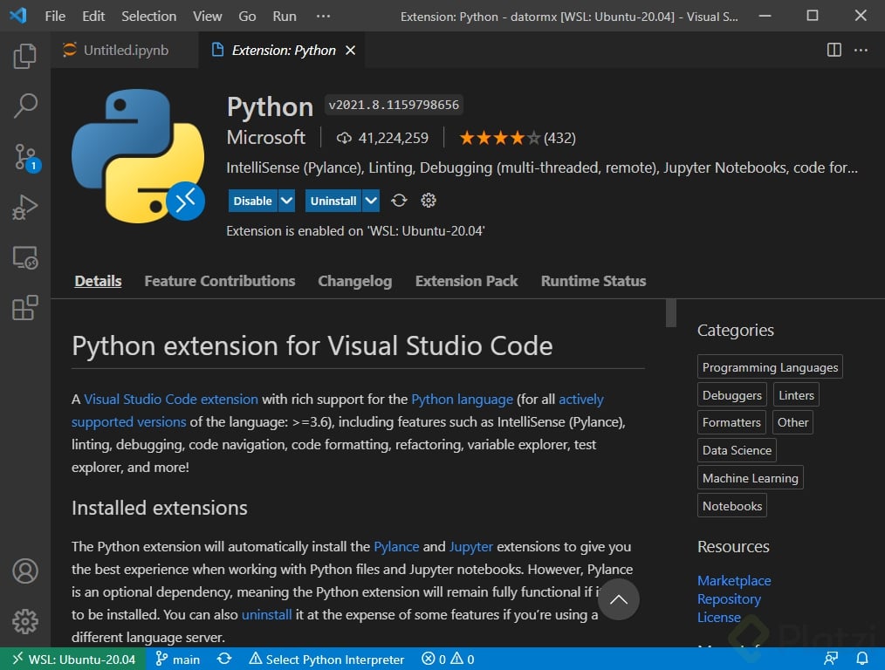Click the Linters category tag

[796, 395]
